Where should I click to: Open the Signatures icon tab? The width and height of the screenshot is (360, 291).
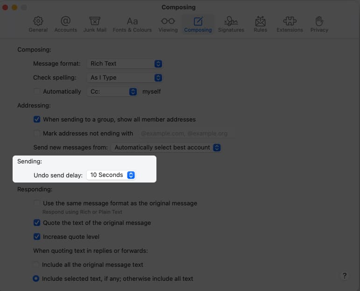click(231, 21)
